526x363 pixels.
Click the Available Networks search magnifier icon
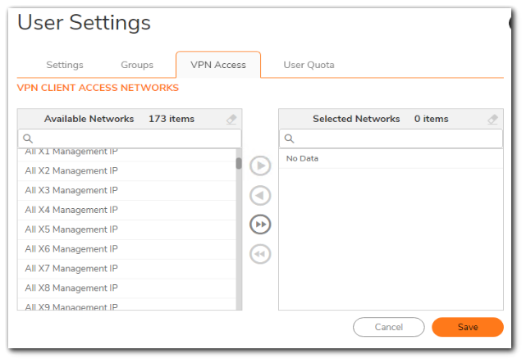(28, 139)
